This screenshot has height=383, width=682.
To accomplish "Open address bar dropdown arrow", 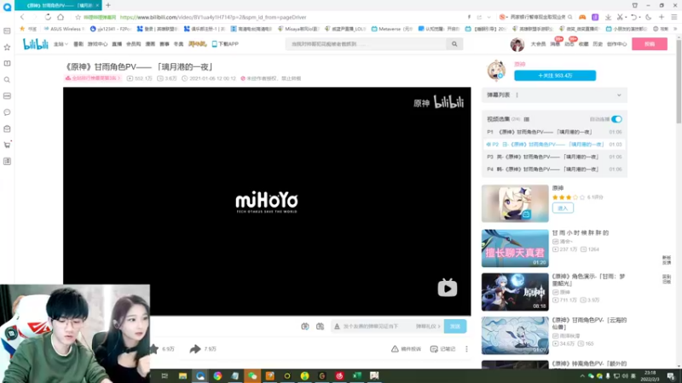I will coord(488,17).
